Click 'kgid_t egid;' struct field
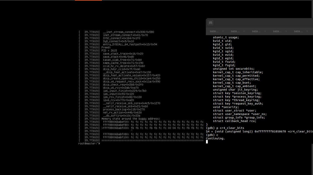The image size is (313, 175). (223, 58)
